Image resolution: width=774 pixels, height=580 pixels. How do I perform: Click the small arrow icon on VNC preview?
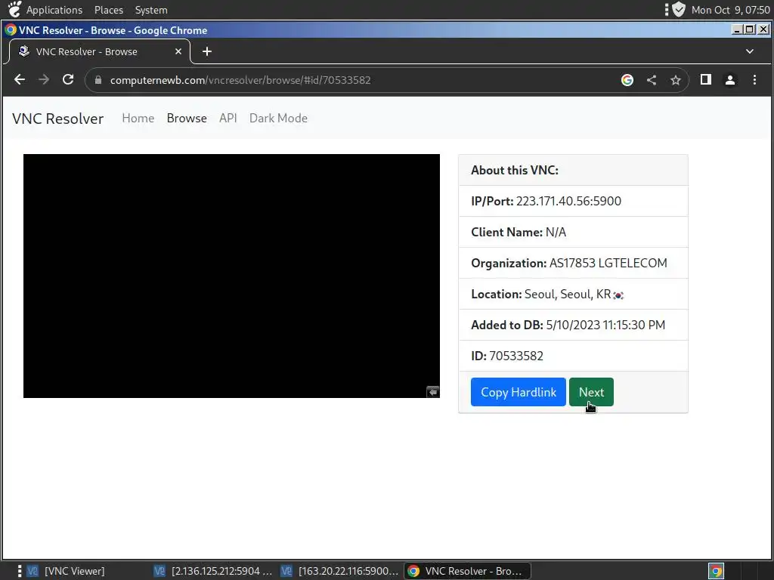pos(432,392)
